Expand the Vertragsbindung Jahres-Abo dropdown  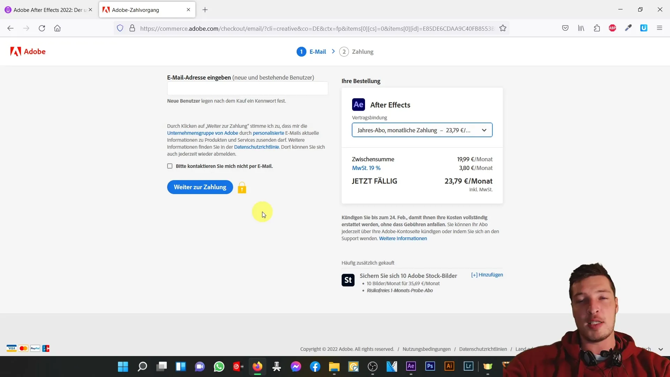422,130
